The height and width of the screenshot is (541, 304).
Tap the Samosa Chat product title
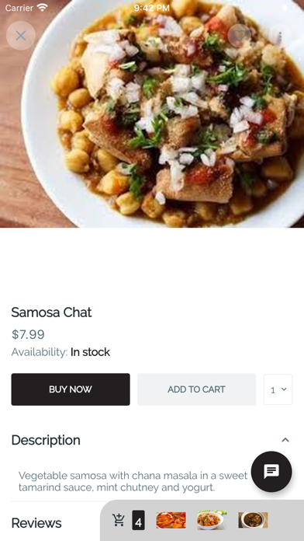[51, 312]
